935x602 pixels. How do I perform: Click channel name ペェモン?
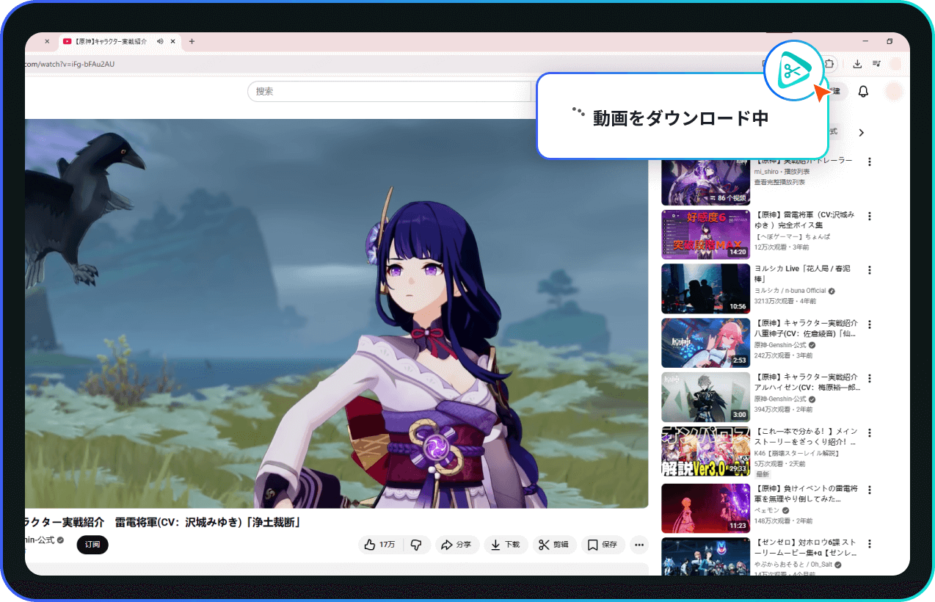pyautogui.click(x=767, y=509)
